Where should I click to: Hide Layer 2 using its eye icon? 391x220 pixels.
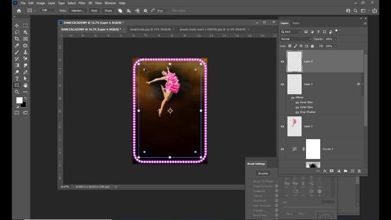click(282, 127)
